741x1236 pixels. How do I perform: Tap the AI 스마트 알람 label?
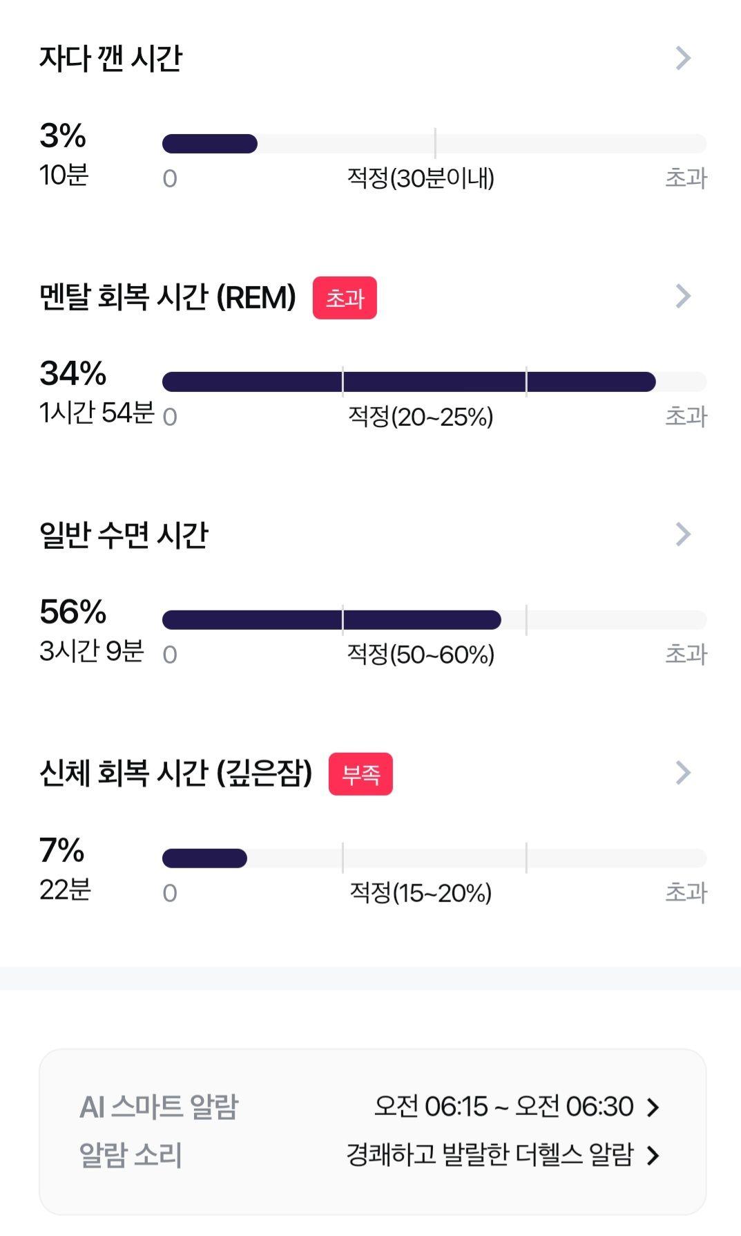159,1107
